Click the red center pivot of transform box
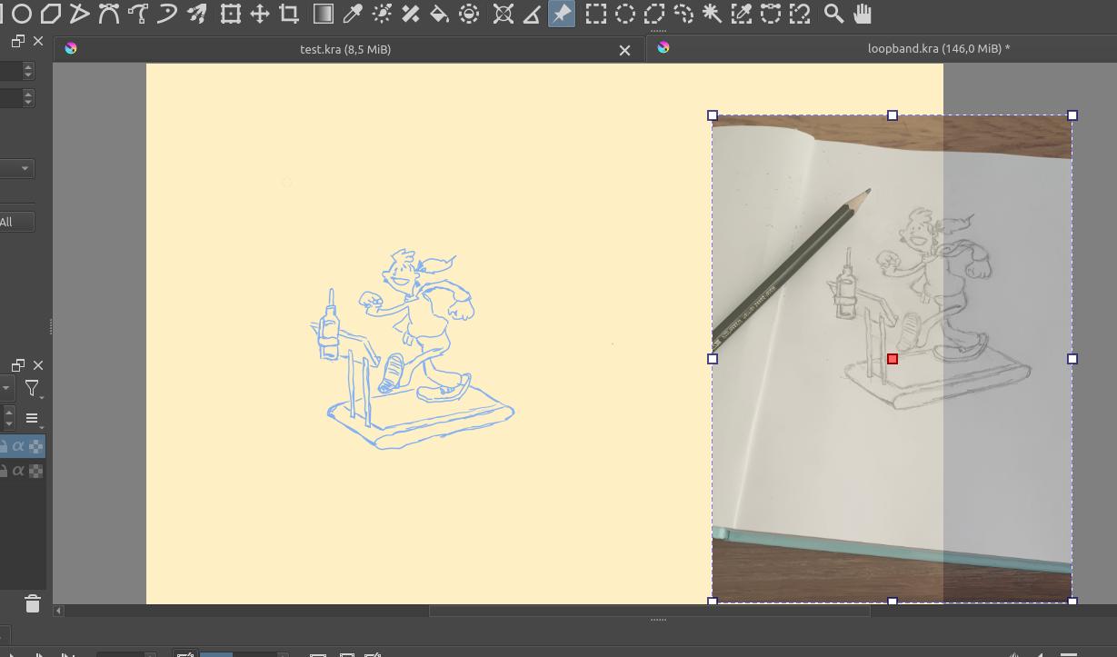 [893, 359]
